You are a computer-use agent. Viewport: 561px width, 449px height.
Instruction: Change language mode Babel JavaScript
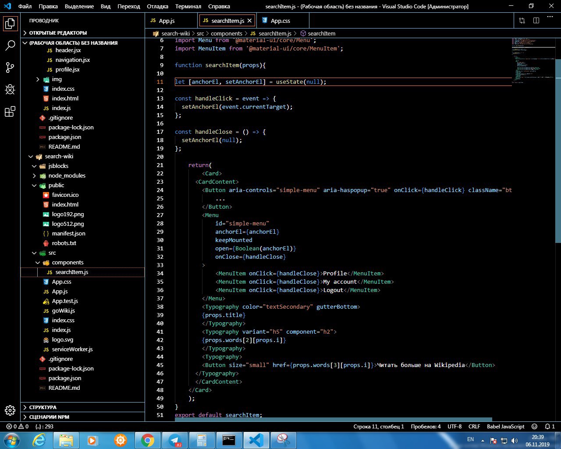point(505,426)
